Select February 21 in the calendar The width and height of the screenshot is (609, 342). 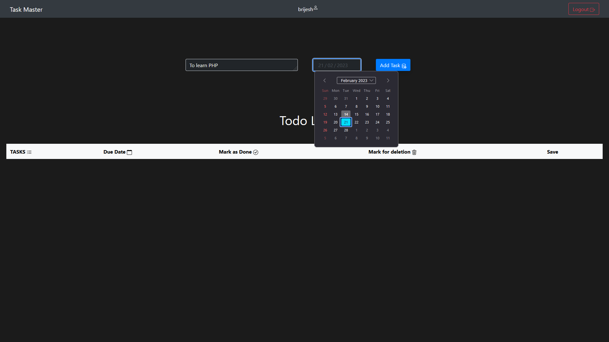tap(346, 122)
